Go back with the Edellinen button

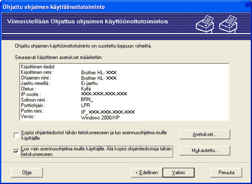click(x=147, y=173)
